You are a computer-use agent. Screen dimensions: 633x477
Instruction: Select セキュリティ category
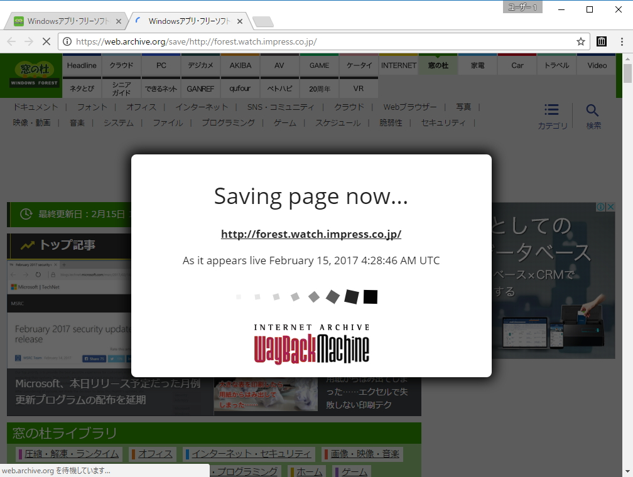[x=443, y=122]
